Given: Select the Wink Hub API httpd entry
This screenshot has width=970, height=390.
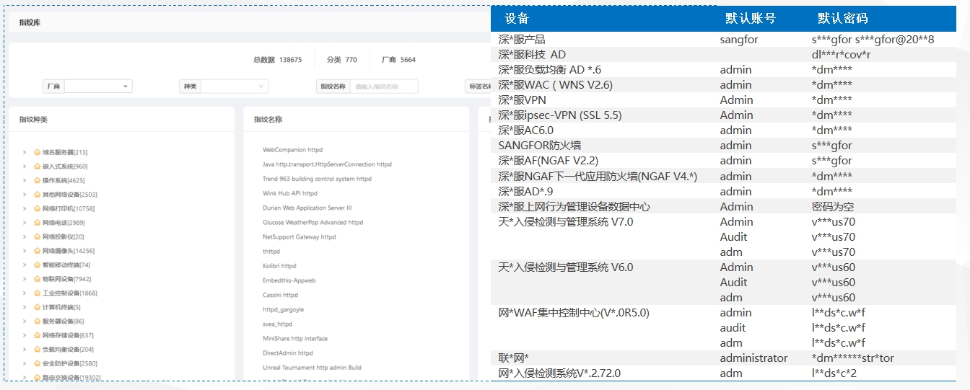Looking at the screenshot, I should 290,193.
